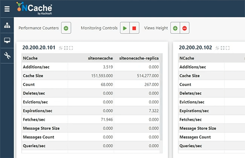This screenshot has width=245, height=158.
Task: Select Additions/sec row in 20.200.20.102 panel
Action: coord(211,67)
